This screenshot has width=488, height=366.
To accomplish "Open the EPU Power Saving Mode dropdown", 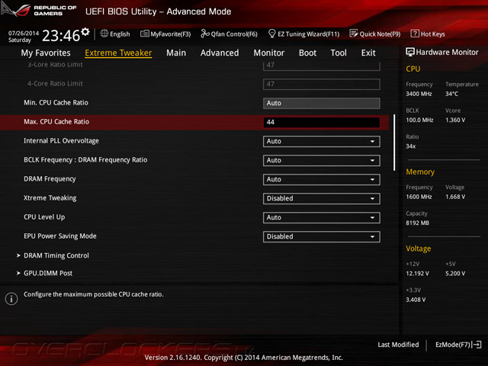I will [x=321, y=236].
